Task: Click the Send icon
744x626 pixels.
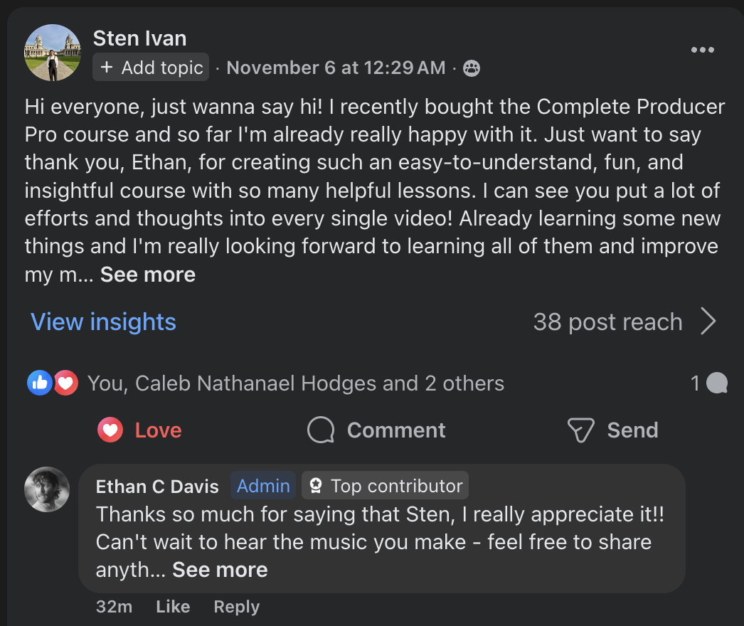Action: coord(580,430)
